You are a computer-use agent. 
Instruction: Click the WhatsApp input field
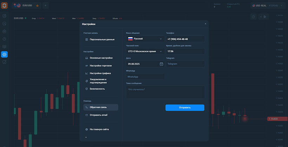tap(145, 77)
